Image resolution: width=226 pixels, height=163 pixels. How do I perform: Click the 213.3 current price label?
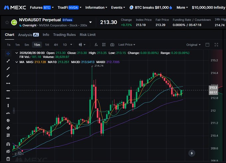coord(213,88)
